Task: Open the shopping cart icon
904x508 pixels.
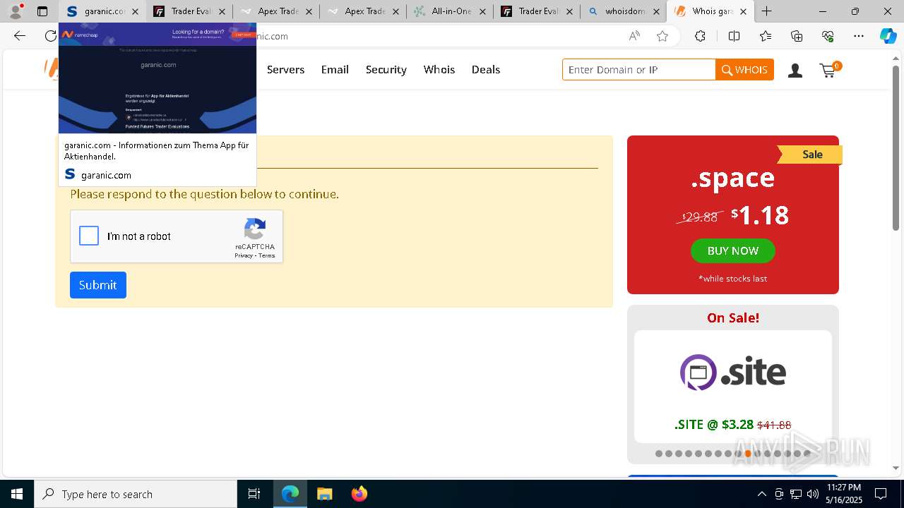Action: pyautogui.click(x=829, y=69)
